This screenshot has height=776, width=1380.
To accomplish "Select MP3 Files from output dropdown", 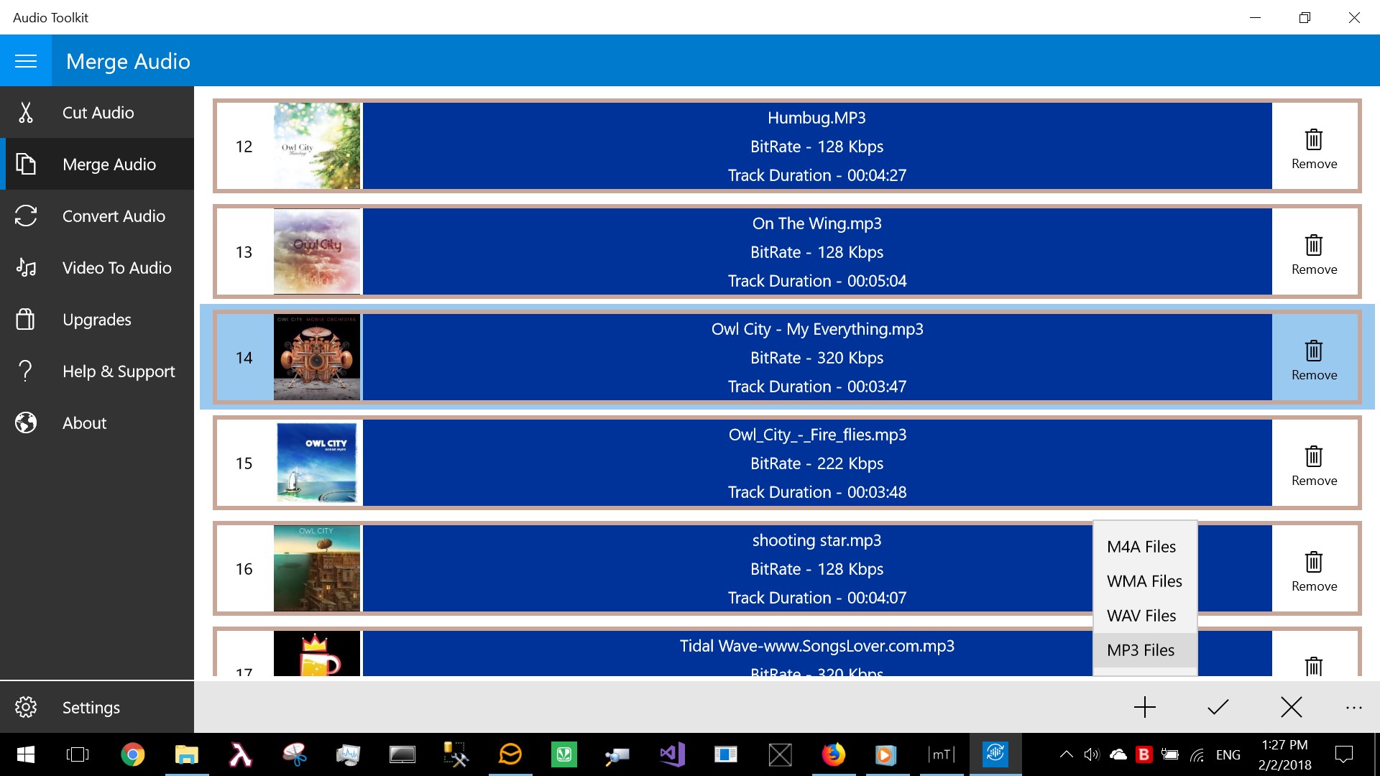I will tap(1140, 650).
